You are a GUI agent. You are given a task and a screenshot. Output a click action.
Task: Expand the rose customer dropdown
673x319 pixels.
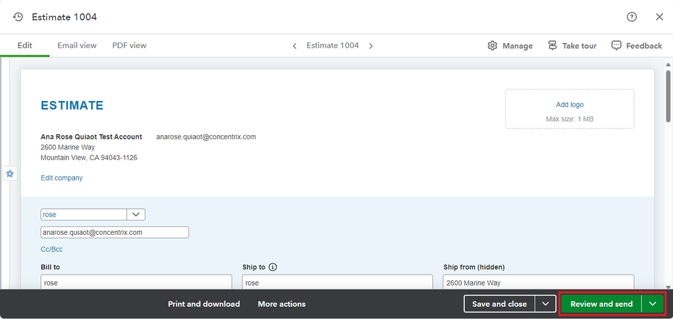click(x=136, y=215)
